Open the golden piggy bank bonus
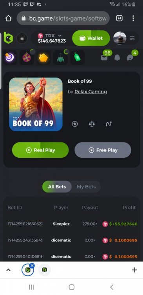 click(43, 57)
